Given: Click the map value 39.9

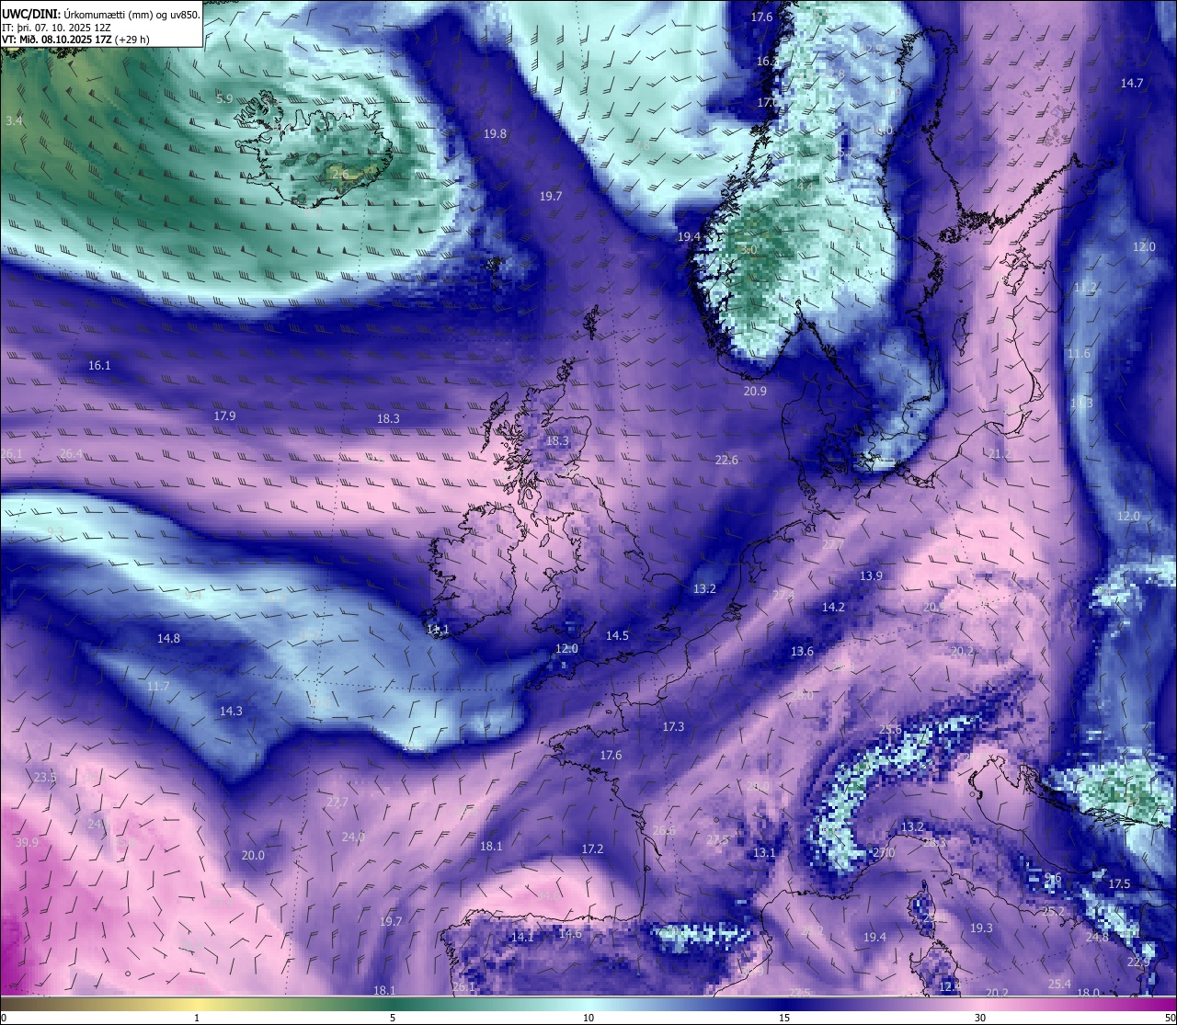Looking at the screenshot, I should point(27,843).
